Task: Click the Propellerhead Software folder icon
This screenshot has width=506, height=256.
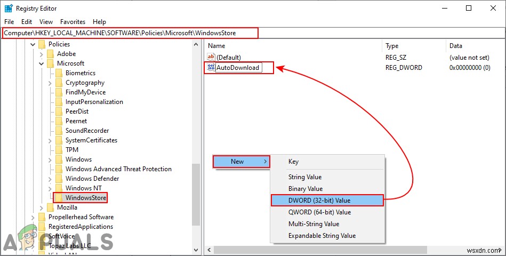Action: coord(42,217)
